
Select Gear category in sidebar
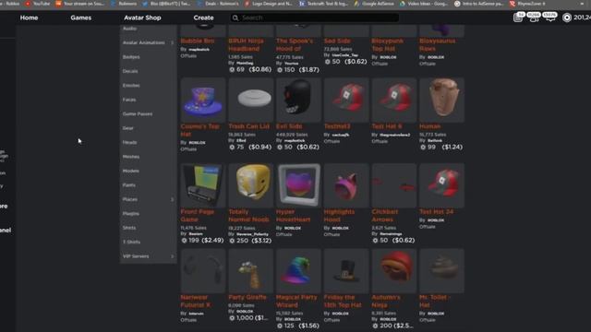(127, 128)
